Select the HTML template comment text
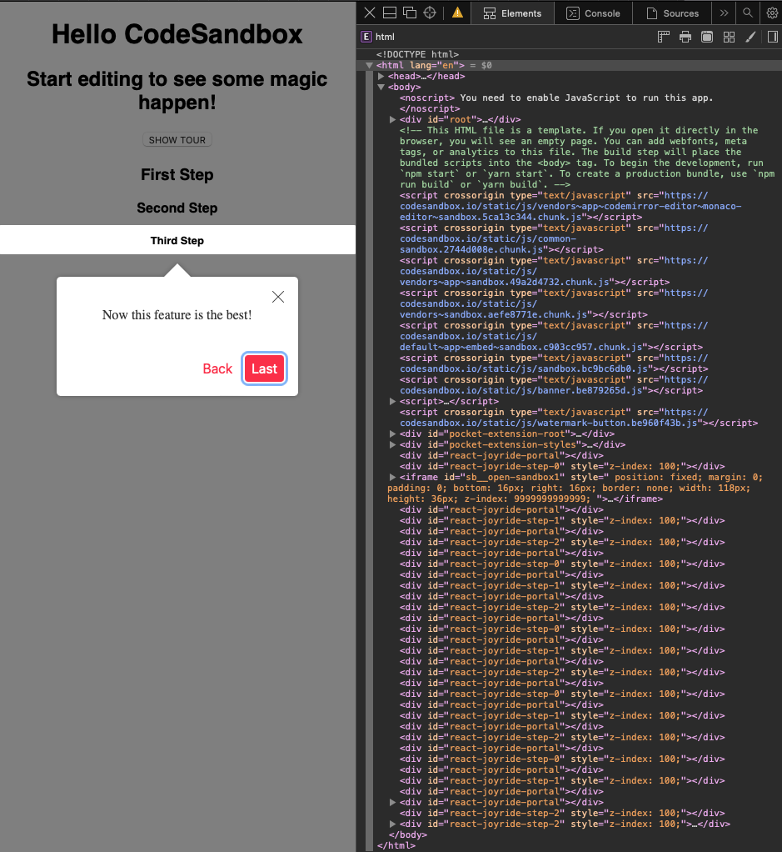This screenshot has width=782, height=852. (x=586, y=158)
